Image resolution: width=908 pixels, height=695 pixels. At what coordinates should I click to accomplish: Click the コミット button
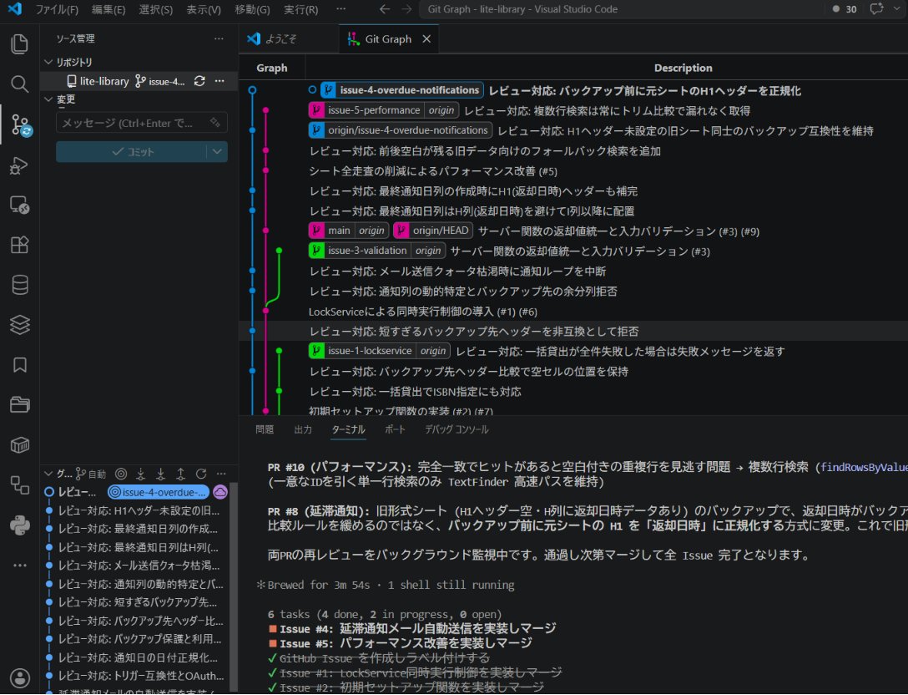point(132,151)
